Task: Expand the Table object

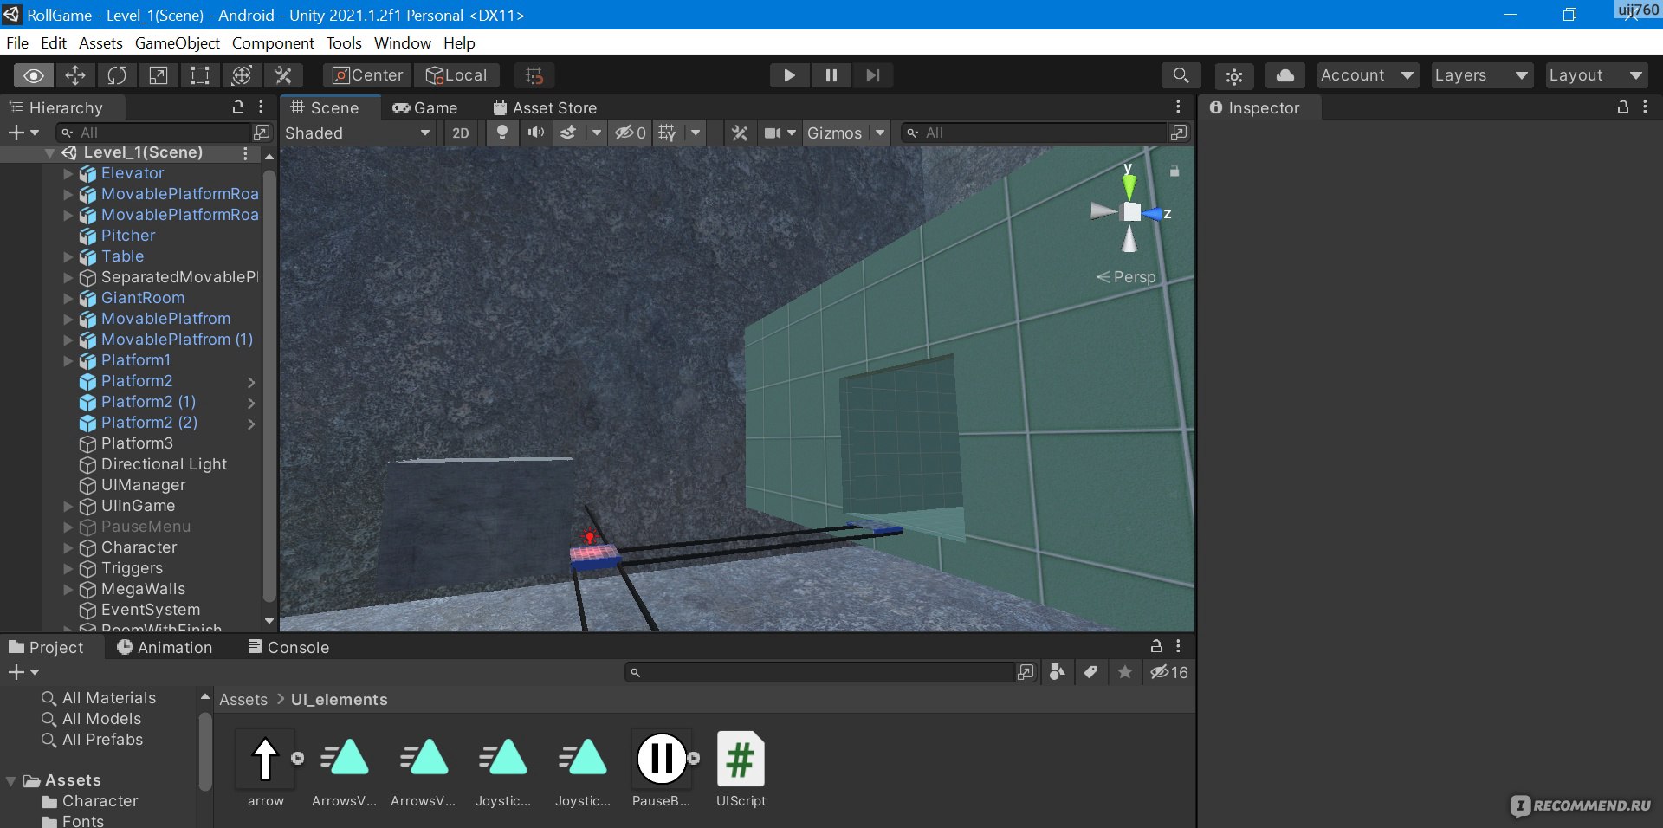Action: [68, 256]
